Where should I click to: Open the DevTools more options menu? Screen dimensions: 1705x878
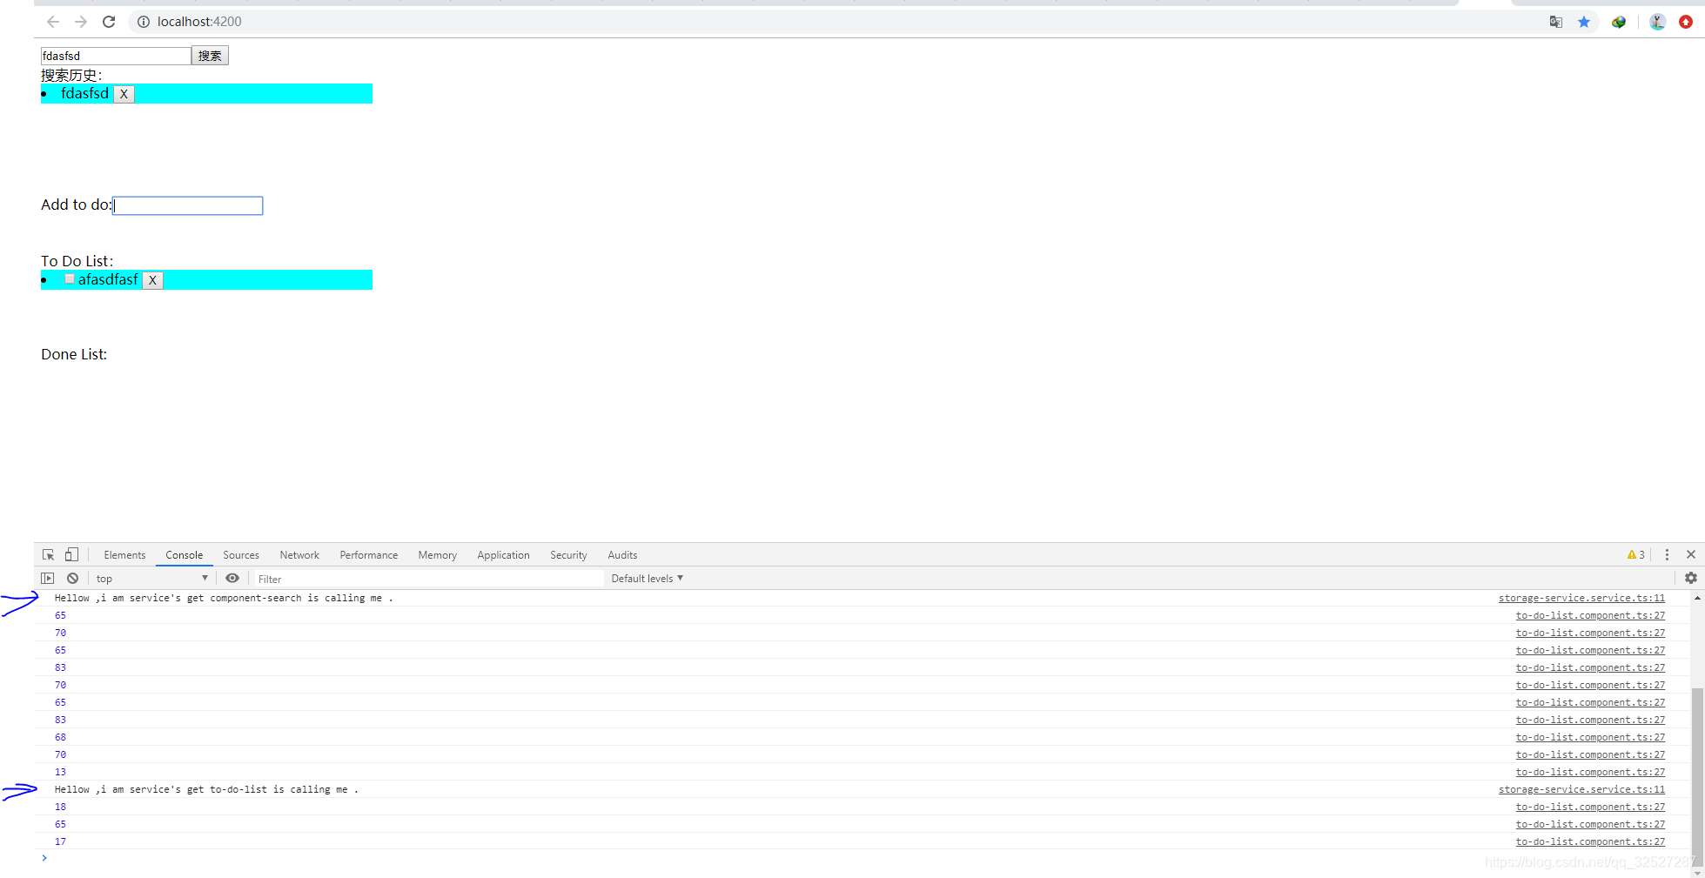coord(1667,554)
